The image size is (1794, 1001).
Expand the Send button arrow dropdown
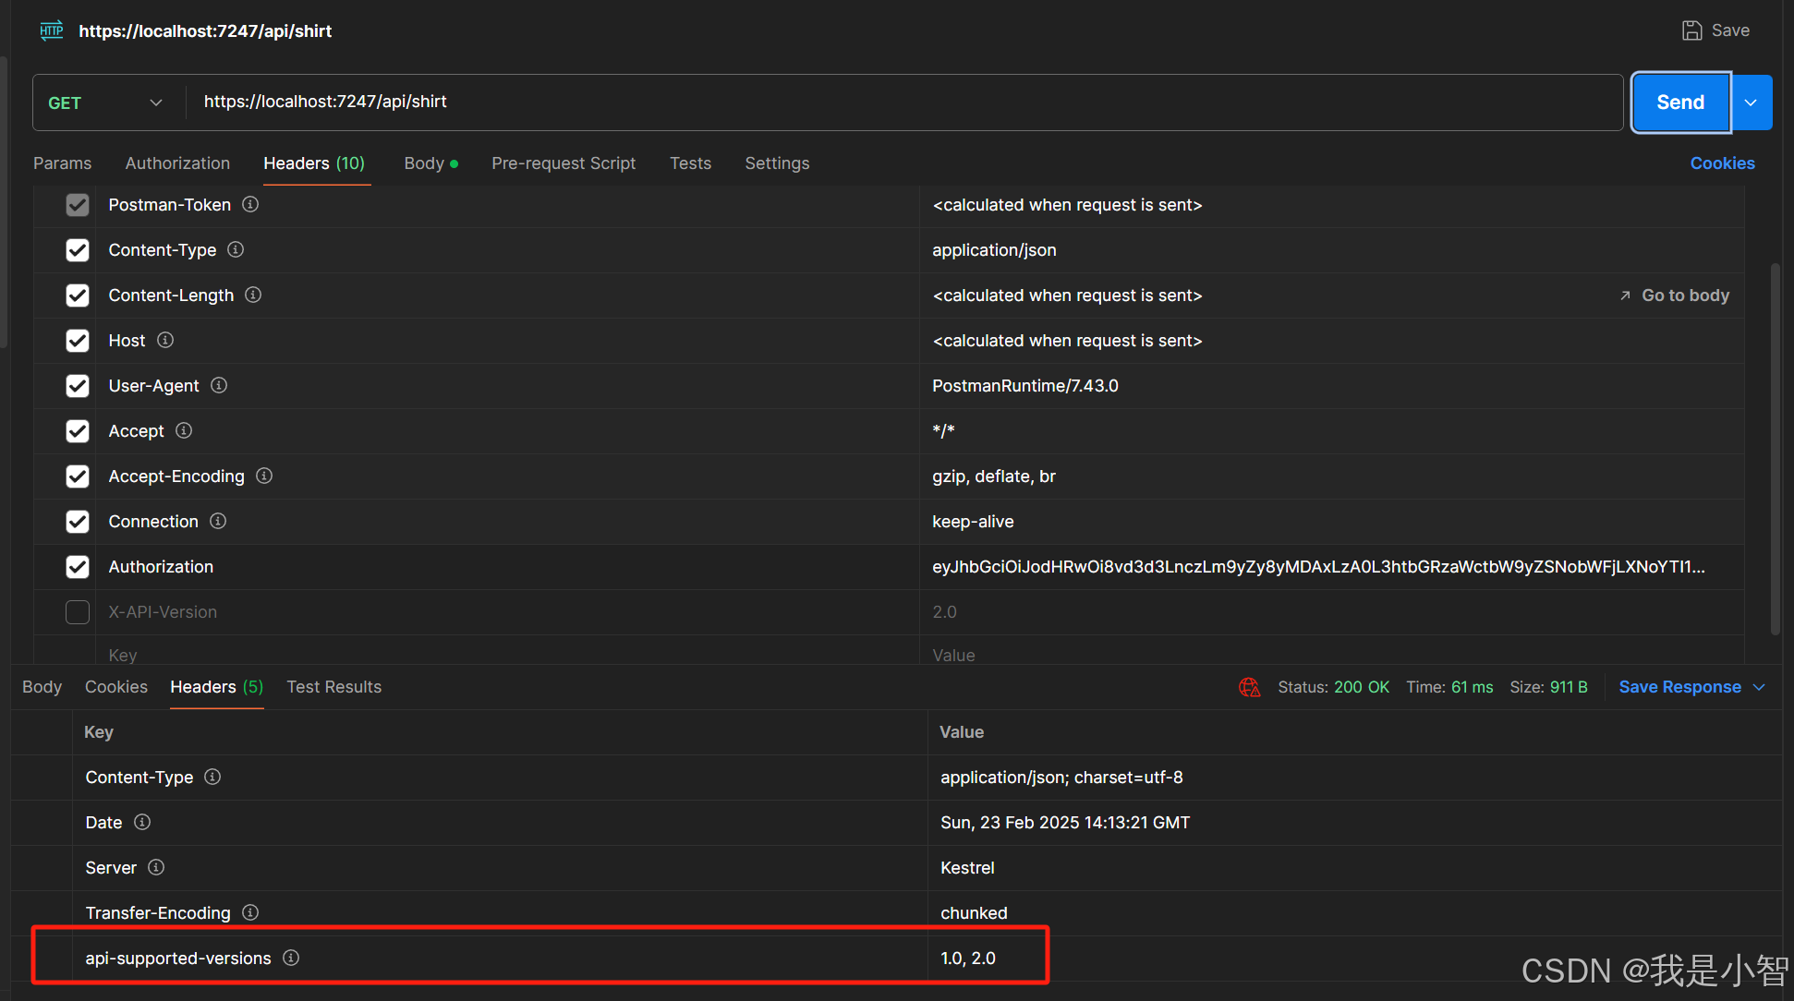1752,103
